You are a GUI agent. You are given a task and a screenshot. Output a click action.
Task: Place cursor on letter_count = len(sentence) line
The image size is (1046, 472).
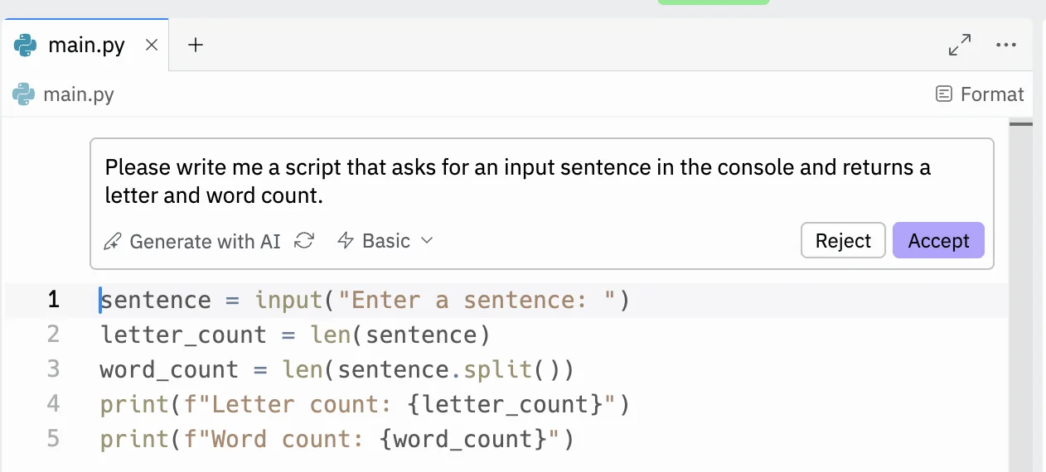pyautogui.click(x=296, y=335)
